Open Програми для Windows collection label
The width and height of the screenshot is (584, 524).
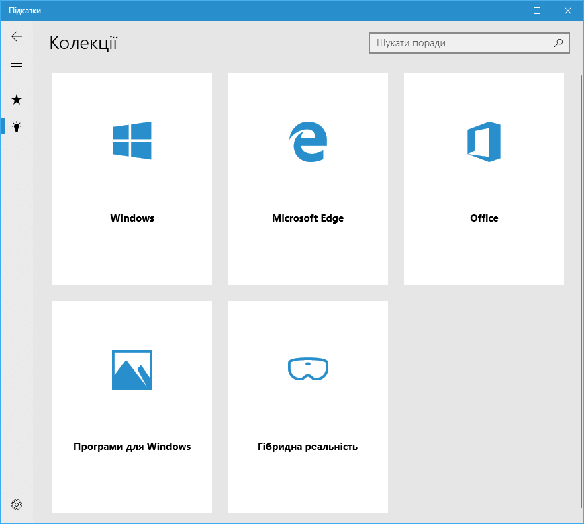point(132,447)
